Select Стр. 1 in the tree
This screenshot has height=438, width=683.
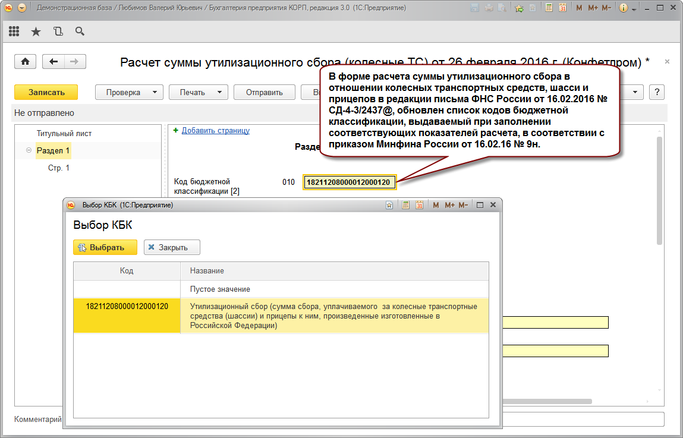tap(59, 168)
